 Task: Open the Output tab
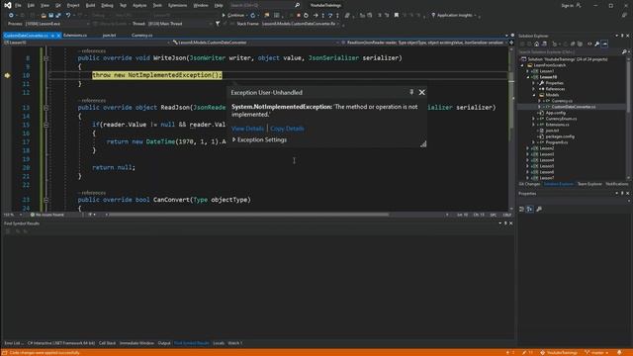pyautogui.click(x=164, y=343)
